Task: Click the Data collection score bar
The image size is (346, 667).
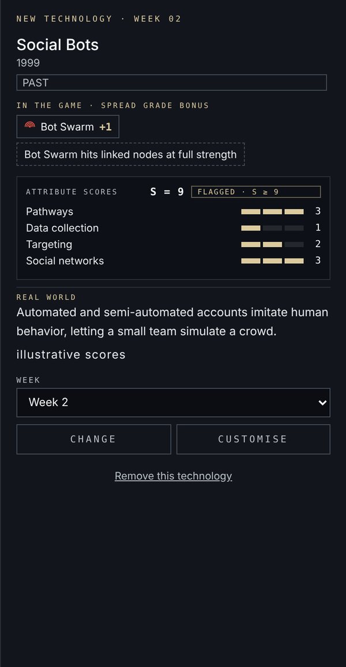Action: click(x=272, y=229)
